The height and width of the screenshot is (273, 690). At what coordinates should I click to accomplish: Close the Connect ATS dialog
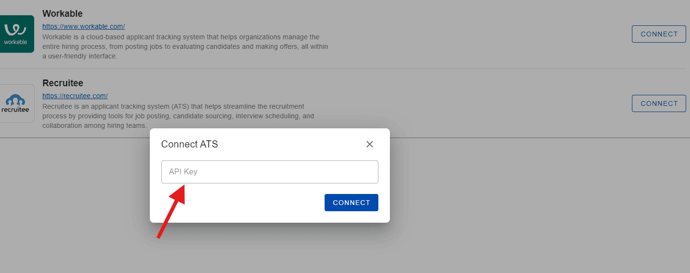[369, 144]
